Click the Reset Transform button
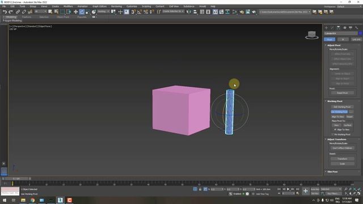Image resolution: width=363 pixels, height=204 pixels. pos(342,159)
